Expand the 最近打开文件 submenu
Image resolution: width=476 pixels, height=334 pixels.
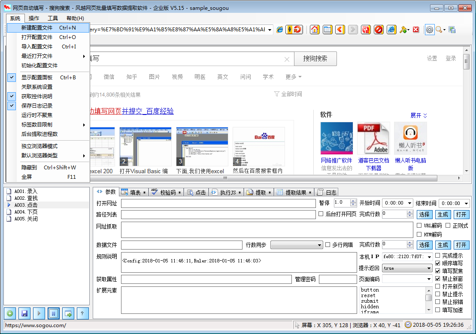pyautogui.click(x=48, y=56)
